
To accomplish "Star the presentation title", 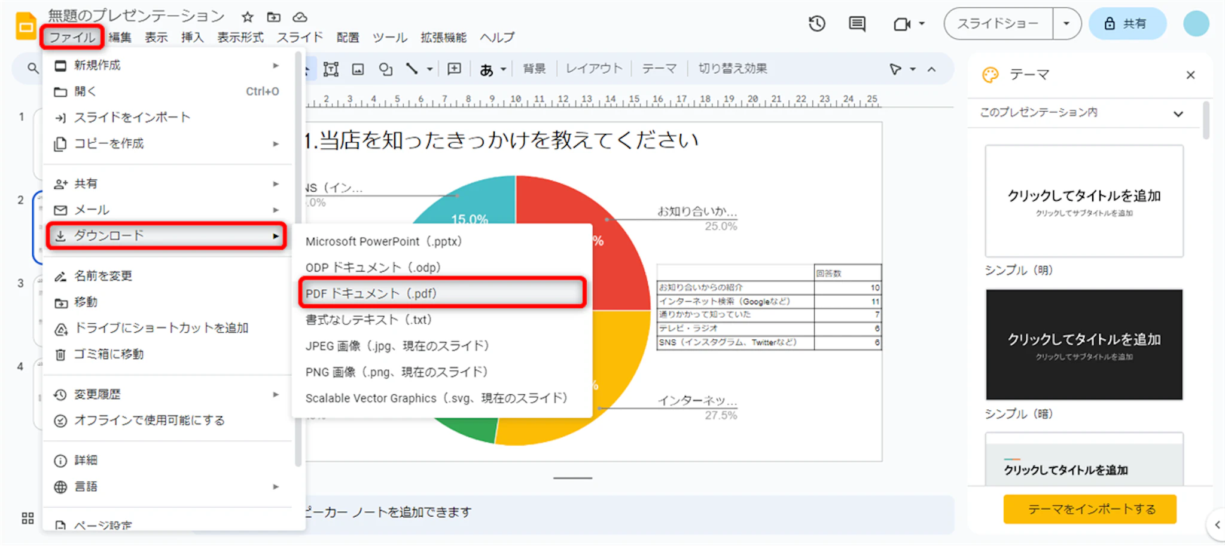I will 248,17.
